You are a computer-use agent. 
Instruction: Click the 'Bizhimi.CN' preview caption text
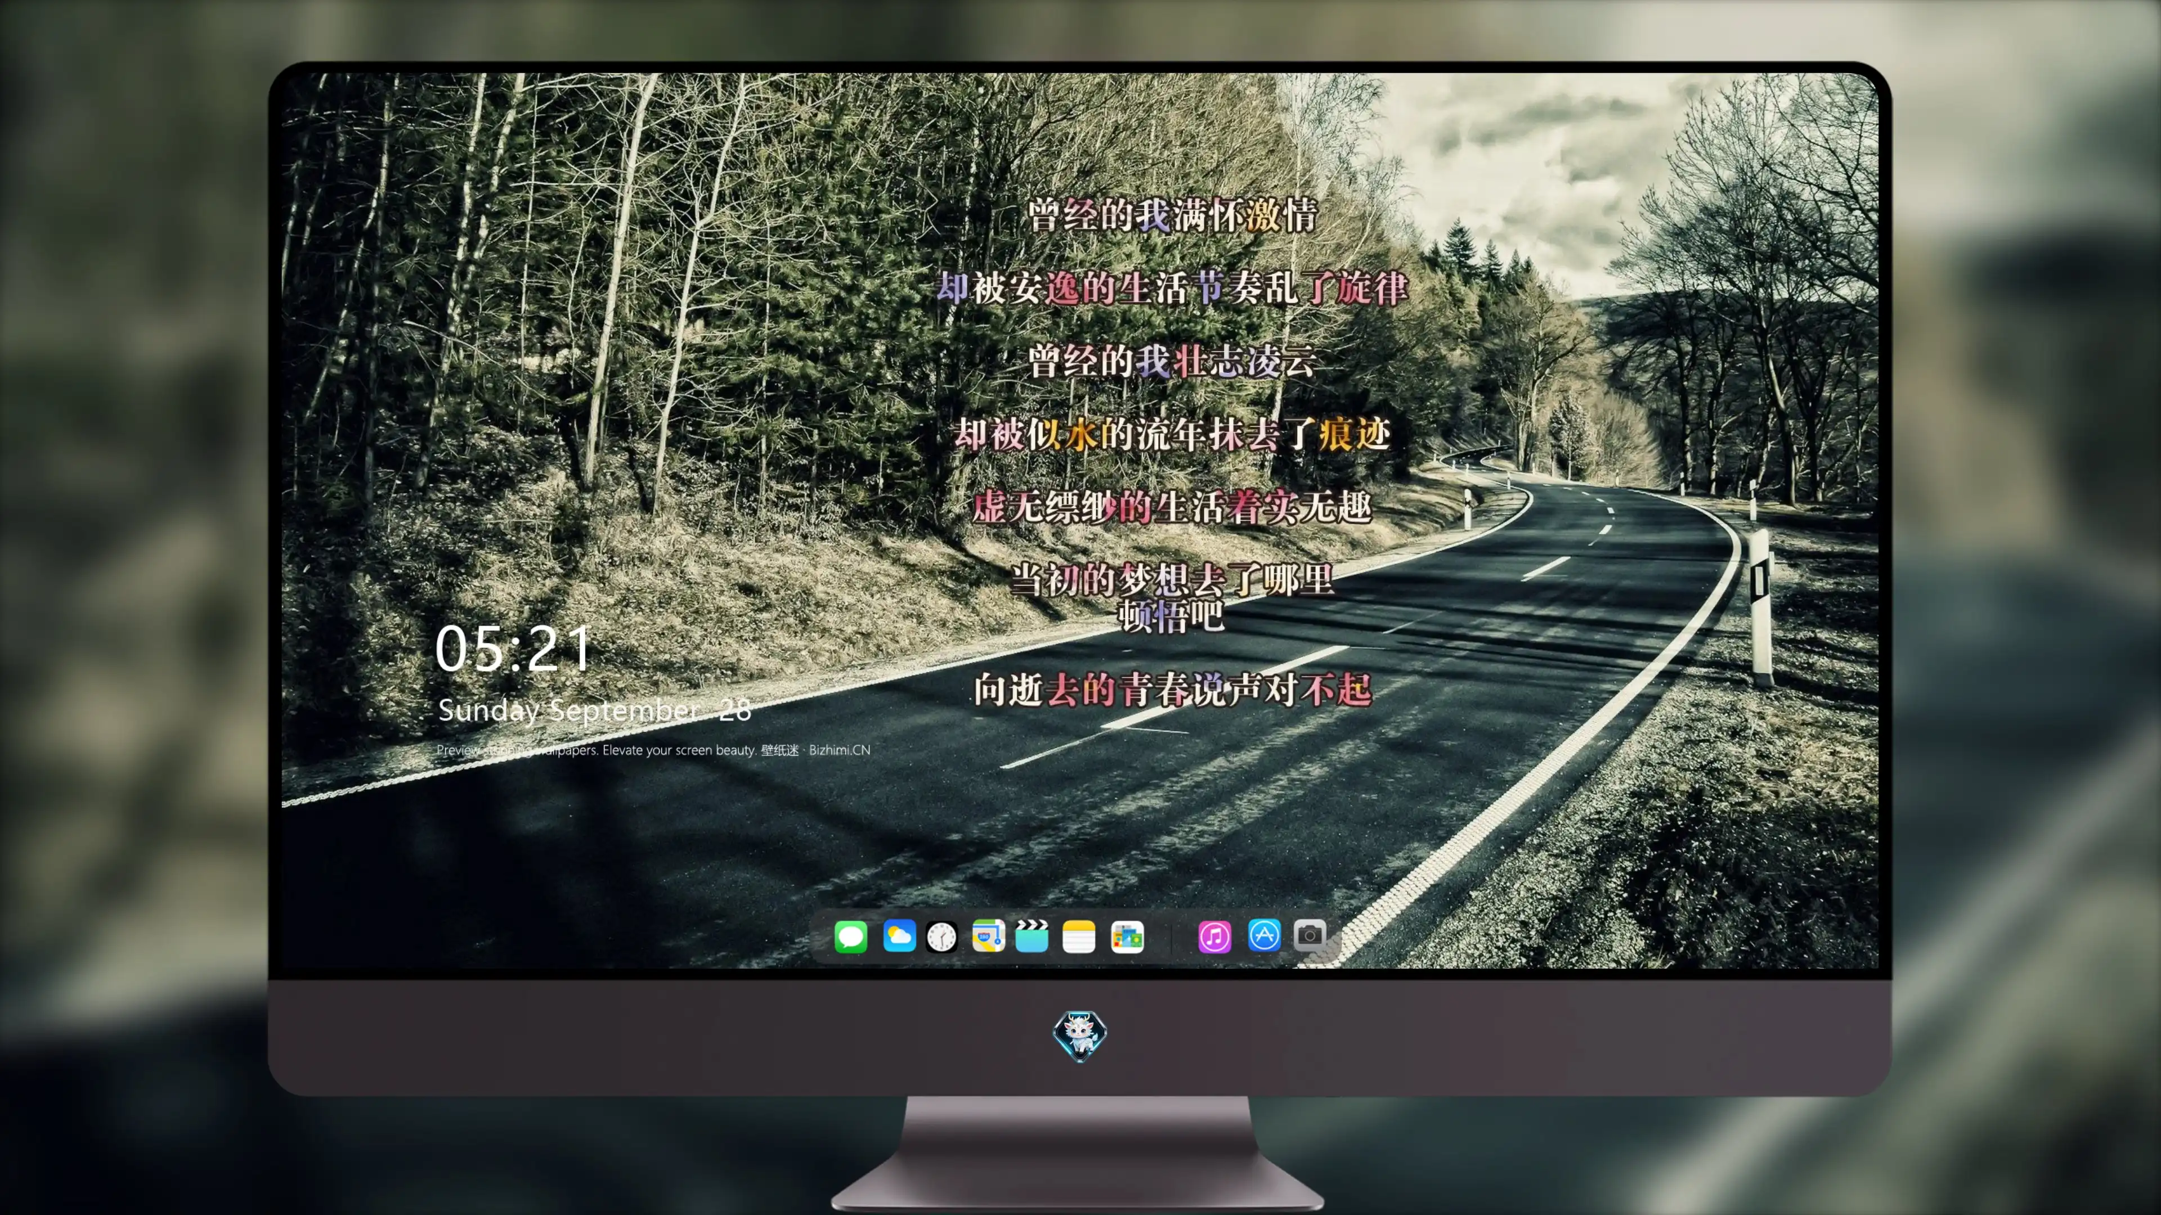point(653,750)
